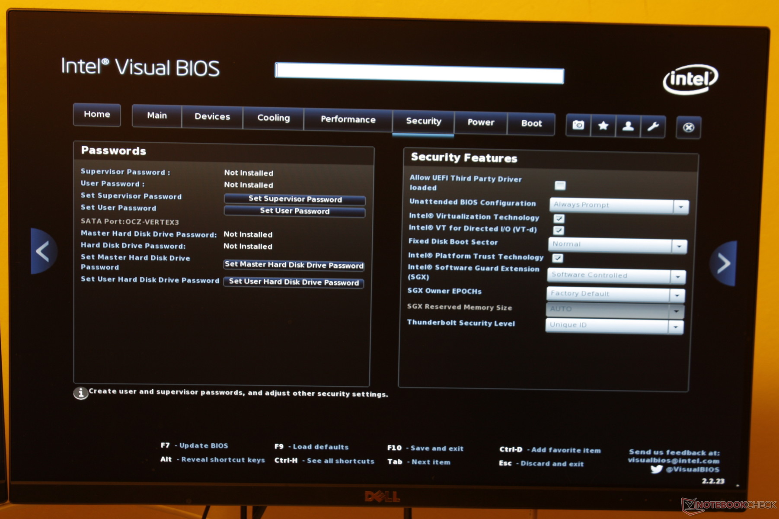This screenshot has width=779, height=519.
Task: Open Unattended BIOS Configuration dropdown
Action: pos(619,205)
